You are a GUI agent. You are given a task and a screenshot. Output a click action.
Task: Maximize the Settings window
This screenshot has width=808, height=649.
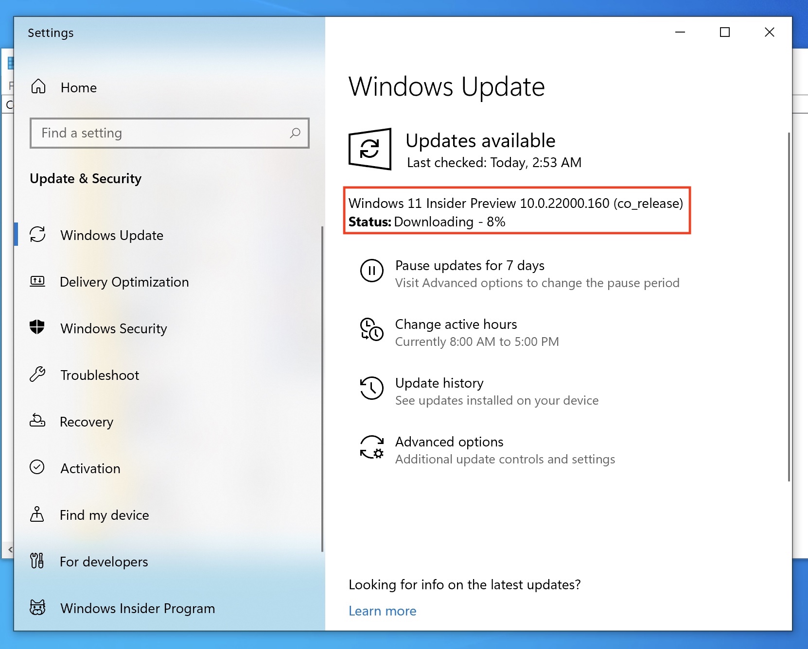[x=725, y=32]
